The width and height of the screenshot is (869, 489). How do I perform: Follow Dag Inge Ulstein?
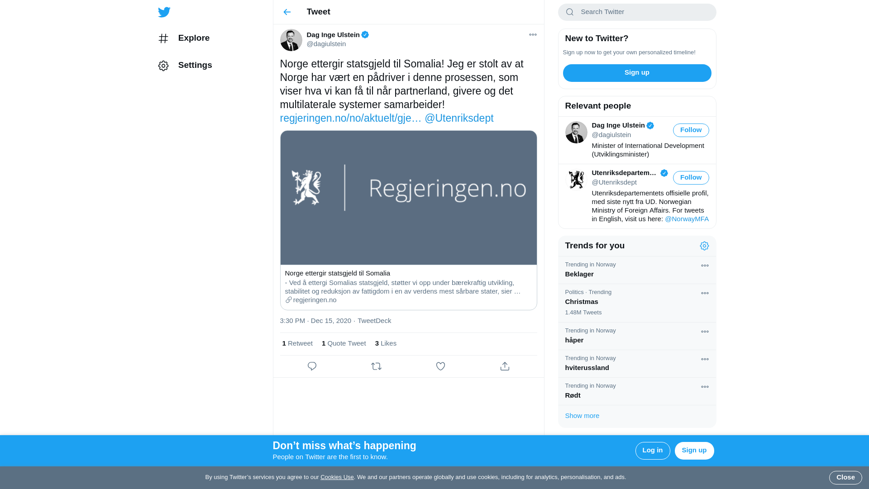(x=691, y=130)
